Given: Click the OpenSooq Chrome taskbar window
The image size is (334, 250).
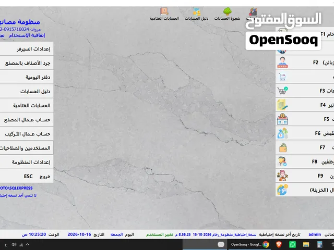Looking at the screenshot, I should [x=249, y=244].
